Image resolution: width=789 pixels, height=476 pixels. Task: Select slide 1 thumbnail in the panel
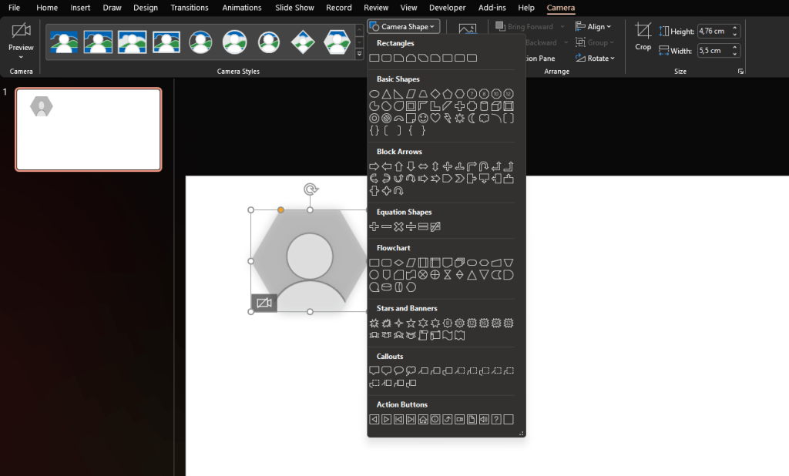coord(89,129)
